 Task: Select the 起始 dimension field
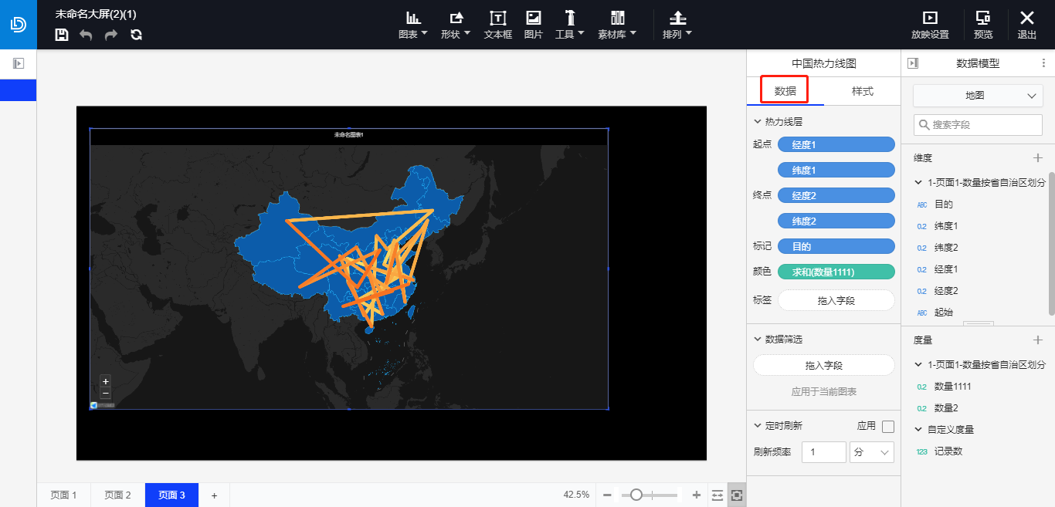click(944, 313)
